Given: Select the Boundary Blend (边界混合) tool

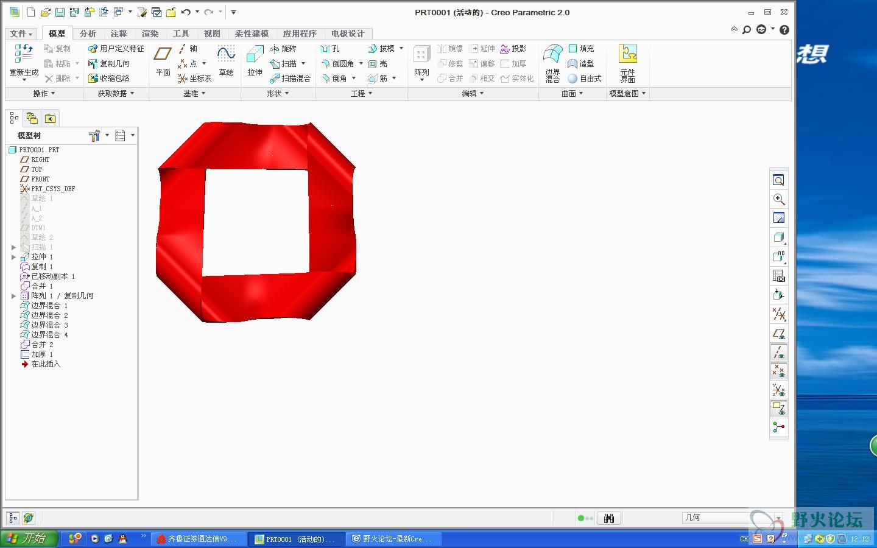Looking at the screenshot, I should click(x=552, y=63).
